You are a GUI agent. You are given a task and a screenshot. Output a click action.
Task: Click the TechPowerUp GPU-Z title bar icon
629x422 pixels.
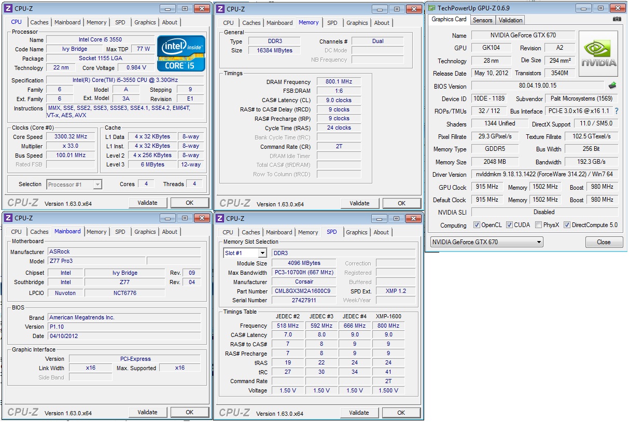432,8
